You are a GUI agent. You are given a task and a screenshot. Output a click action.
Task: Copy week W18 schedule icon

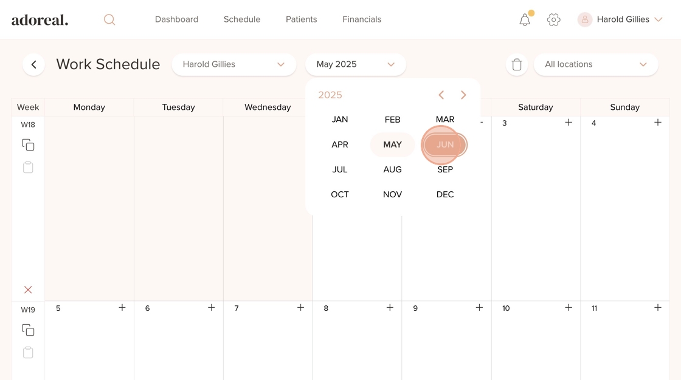pyautogui.click(x=28, y=145)
